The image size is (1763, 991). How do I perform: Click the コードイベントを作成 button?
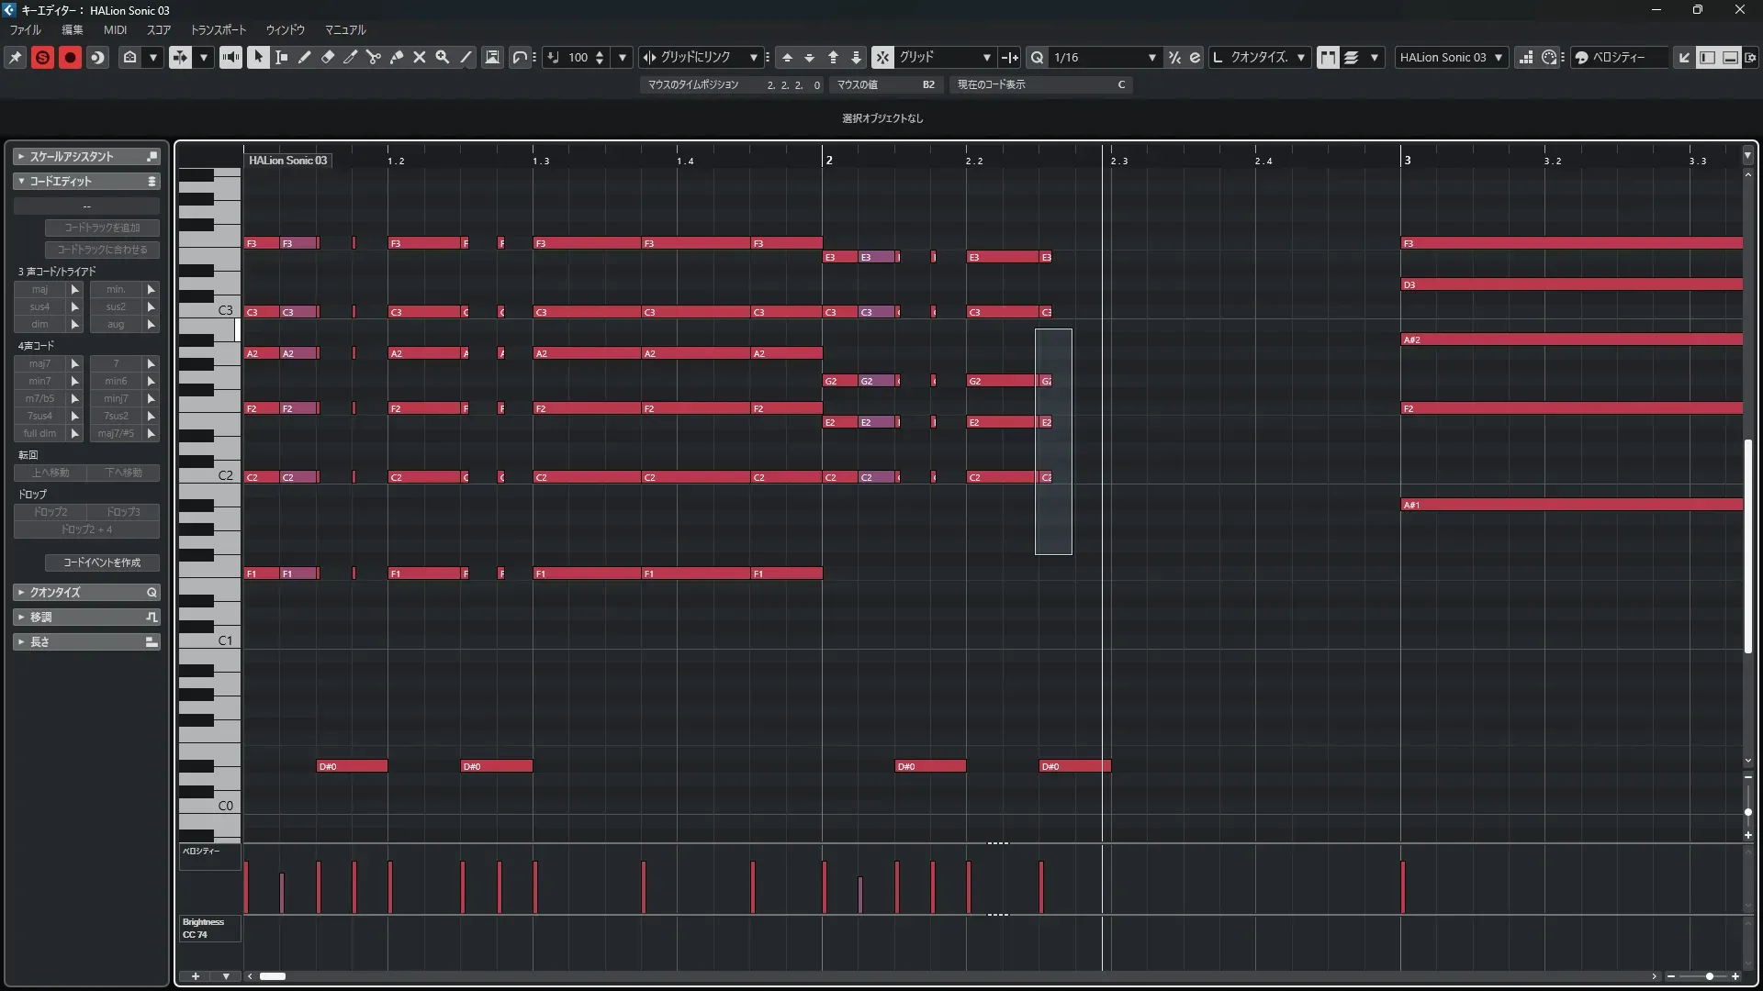coord(102,562)
